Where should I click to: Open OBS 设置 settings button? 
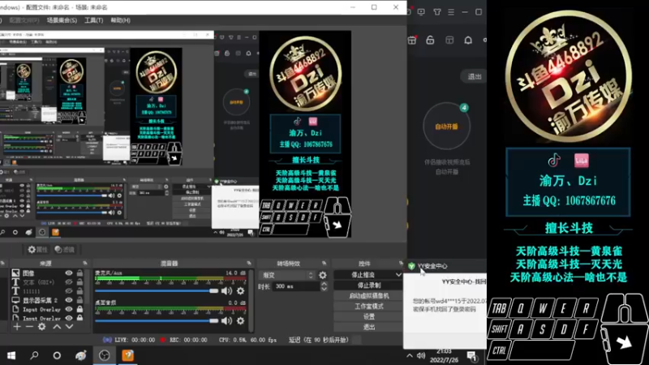pos(368,316)
